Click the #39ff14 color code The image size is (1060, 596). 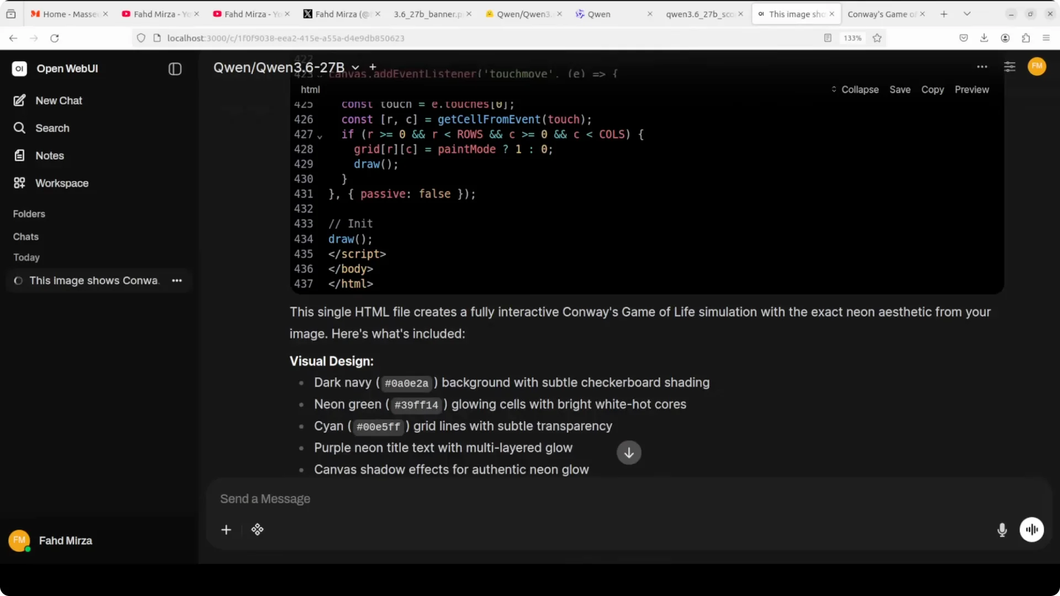pos(416,405)
